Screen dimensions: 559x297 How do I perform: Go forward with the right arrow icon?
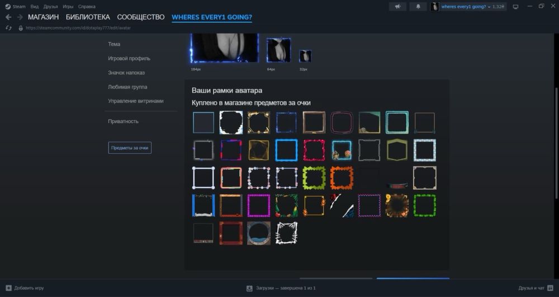(x=20, y=17)
